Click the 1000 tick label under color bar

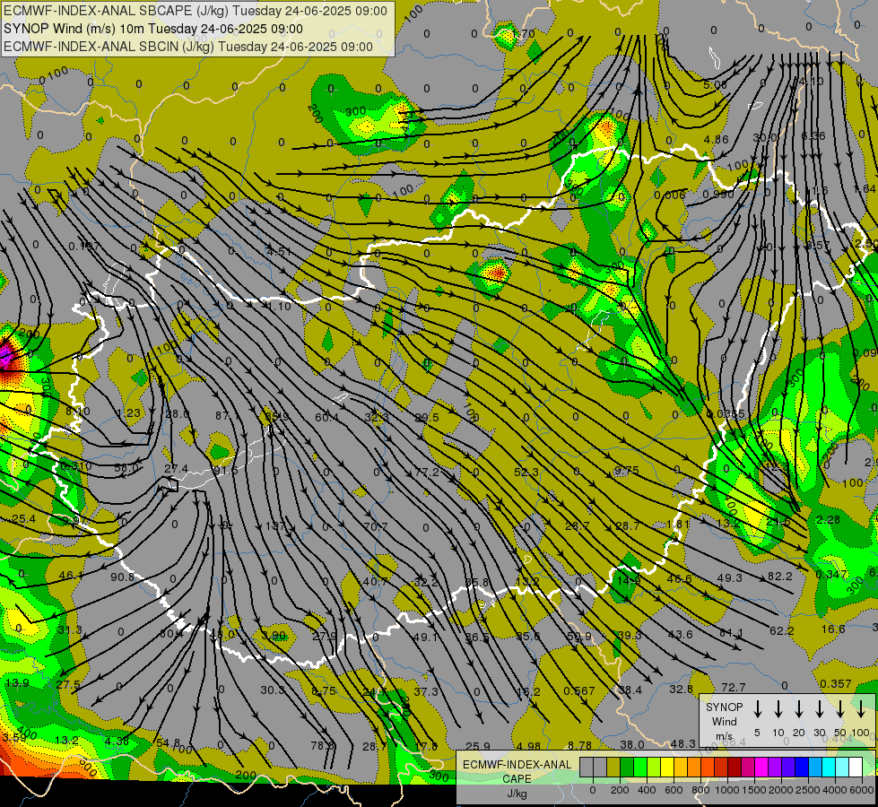tap(726, 790)
